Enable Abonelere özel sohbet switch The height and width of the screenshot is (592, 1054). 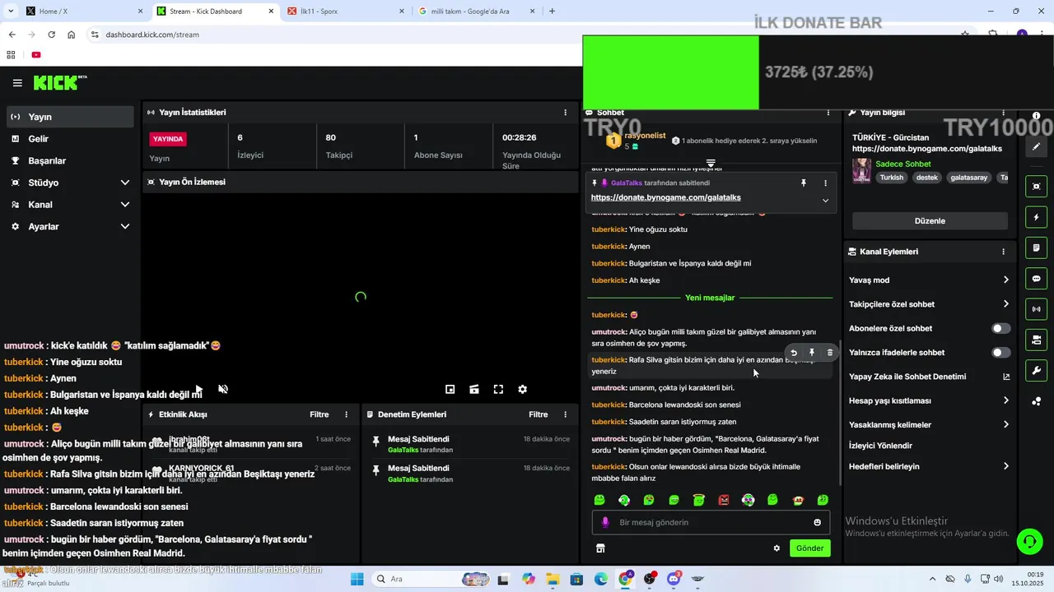pos(1000,328)
